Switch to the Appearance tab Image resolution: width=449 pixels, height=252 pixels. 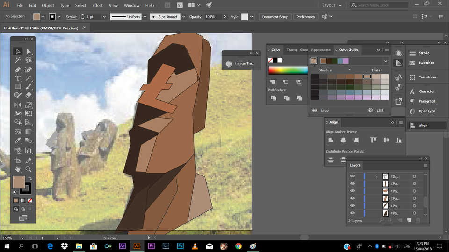(x=321, y=49)
